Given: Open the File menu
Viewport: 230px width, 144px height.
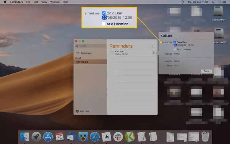Looking at the screenshot, I should coord(28,2).
